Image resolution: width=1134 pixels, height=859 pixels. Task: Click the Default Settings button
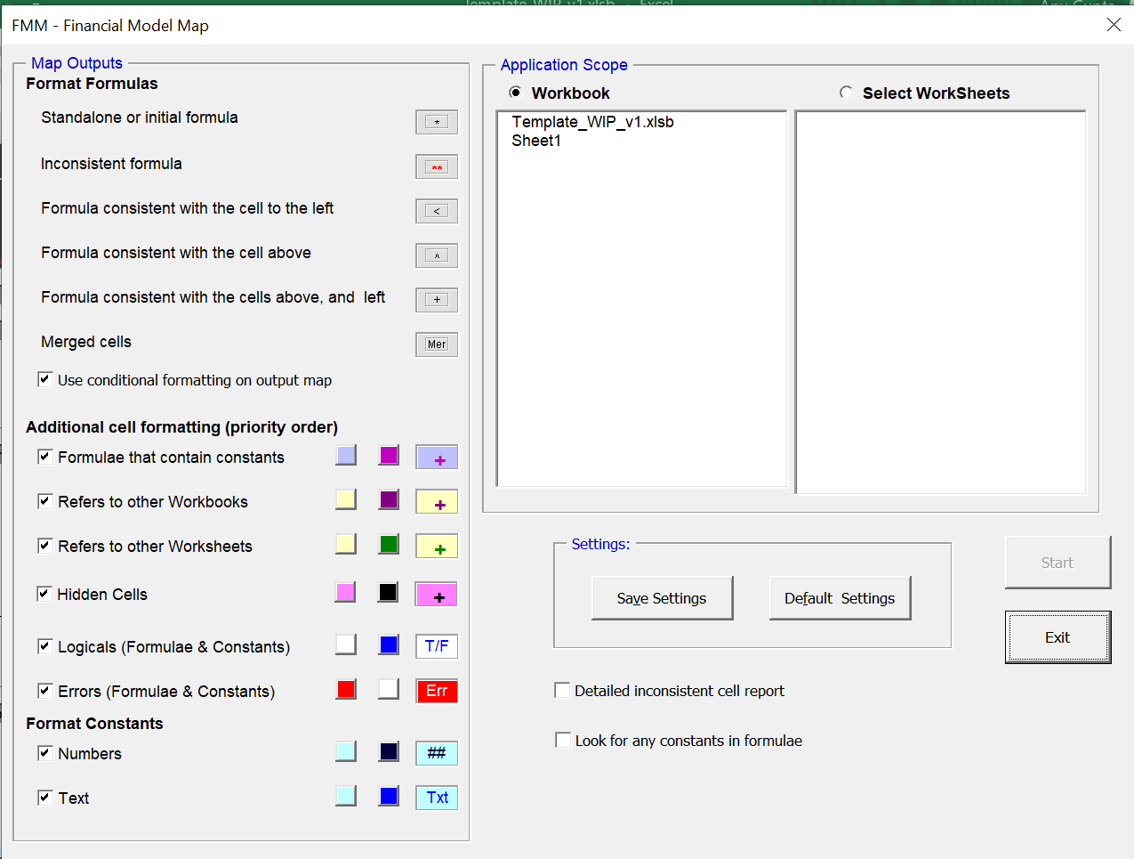tap(840, 598)
